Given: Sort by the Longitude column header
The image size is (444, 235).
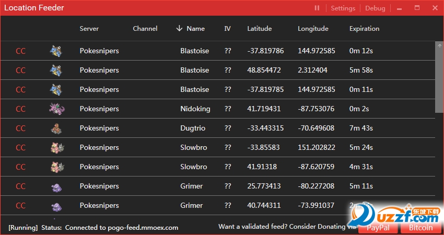Looking at the screenshot, I should [x=313, y=29].
